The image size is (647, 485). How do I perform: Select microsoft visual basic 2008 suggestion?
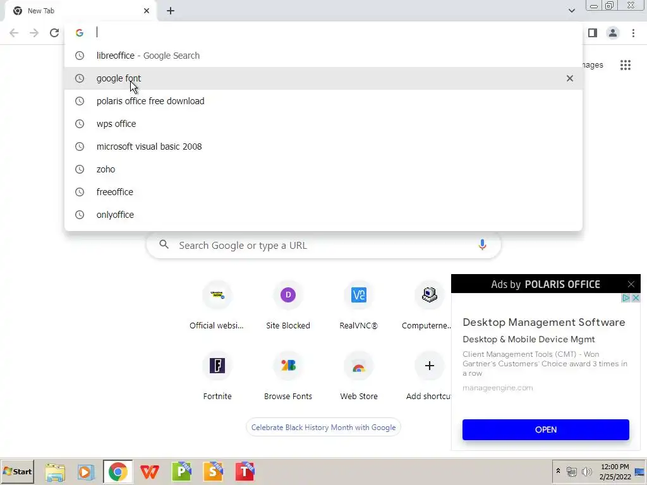click(x=323, y=147)
